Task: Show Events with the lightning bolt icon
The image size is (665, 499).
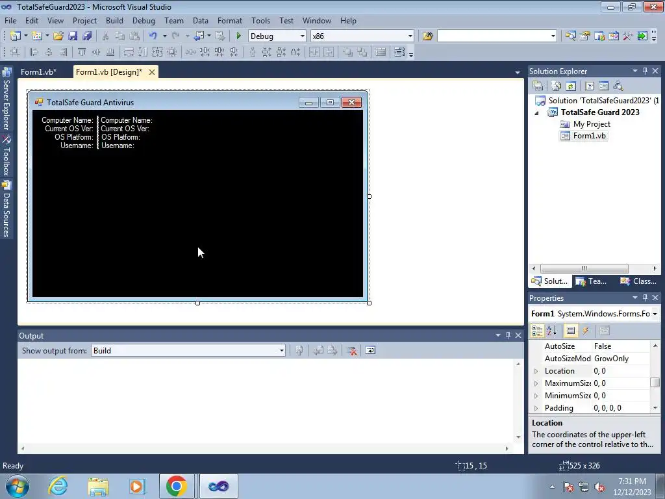Action: (x=586, y=331)
